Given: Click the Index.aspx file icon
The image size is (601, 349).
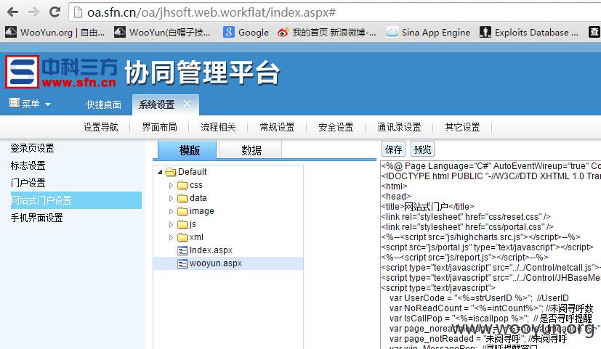Looking at the screenshot, I should 182,250.
